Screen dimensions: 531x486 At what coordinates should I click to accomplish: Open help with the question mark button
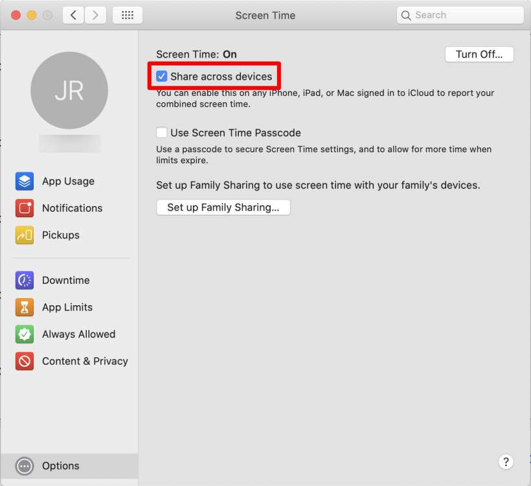point(506,462)
